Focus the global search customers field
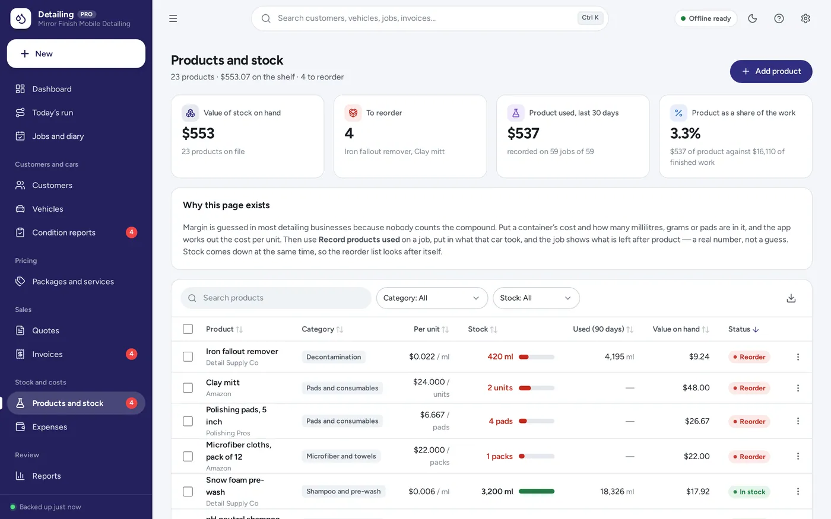831x519 pixels. tap(430, 18)
